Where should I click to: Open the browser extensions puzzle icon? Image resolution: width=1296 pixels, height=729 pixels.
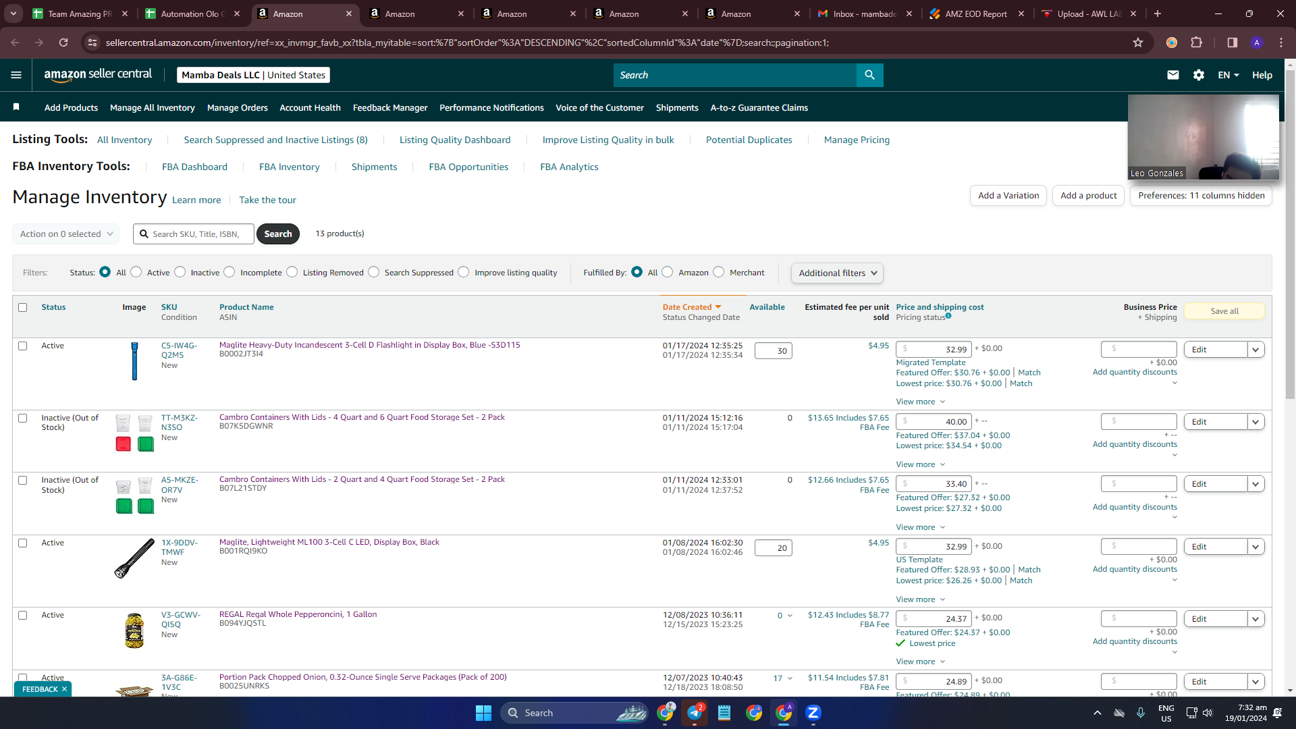coord(1197,43)
